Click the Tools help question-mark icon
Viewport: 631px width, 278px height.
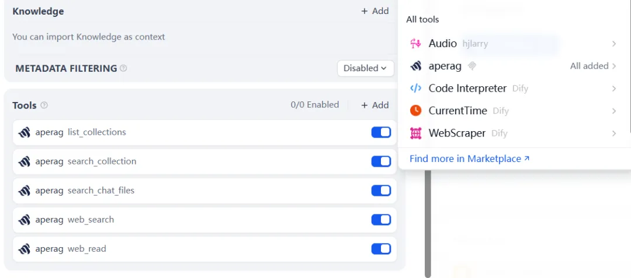coord(44,105)
